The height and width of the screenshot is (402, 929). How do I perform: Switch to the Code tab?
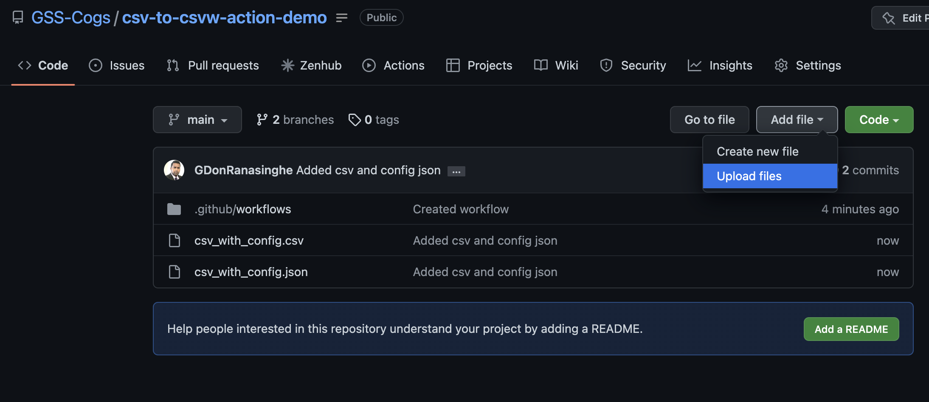tap(43, 65)
